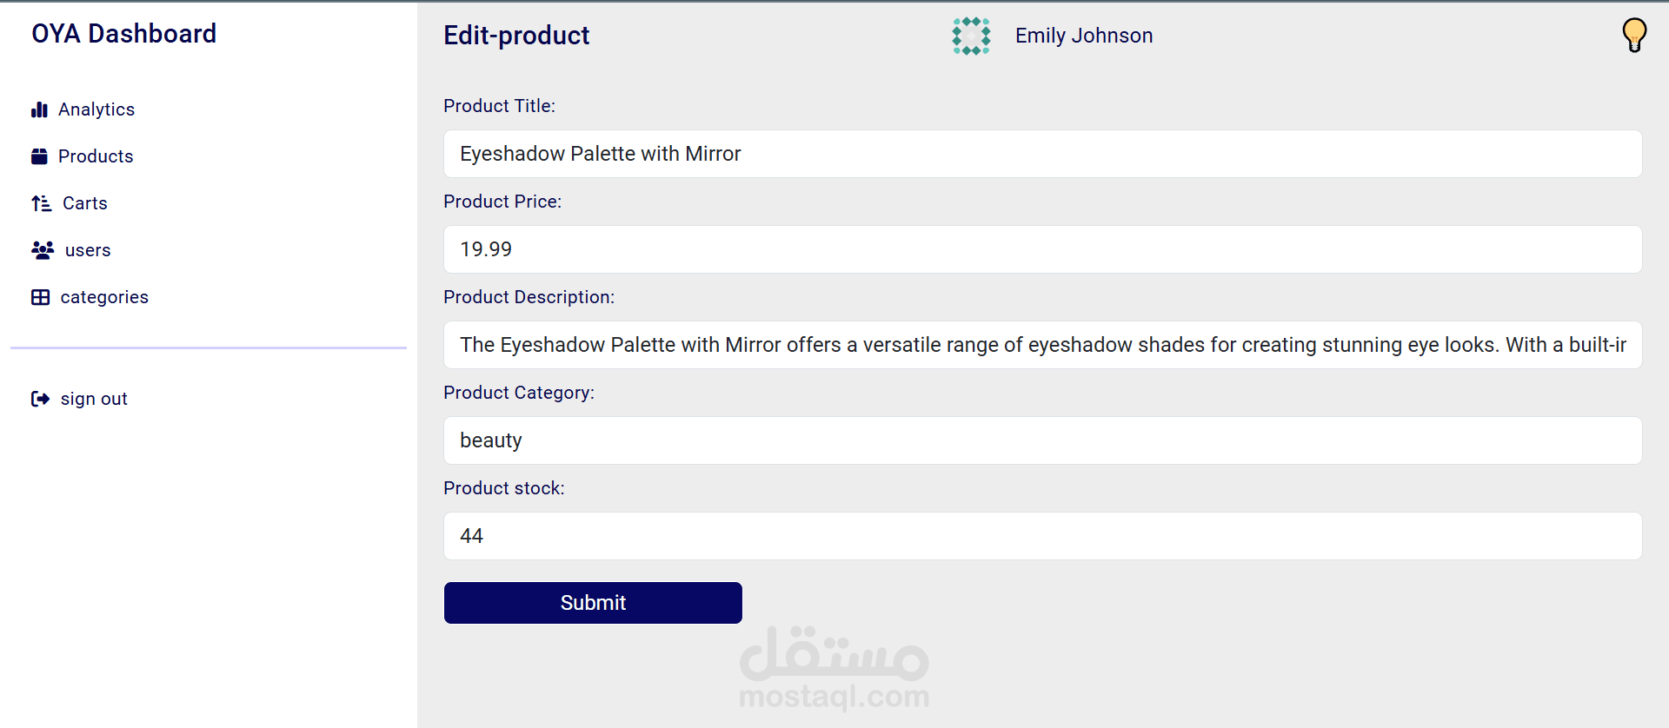
Task: Open the categories section
Action: click(x=104, y=297)
